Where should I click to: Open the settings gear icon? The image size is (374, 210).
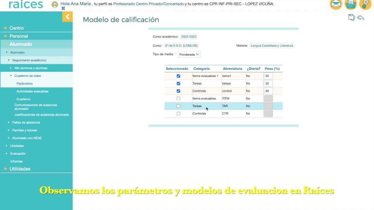click(365, 4)
